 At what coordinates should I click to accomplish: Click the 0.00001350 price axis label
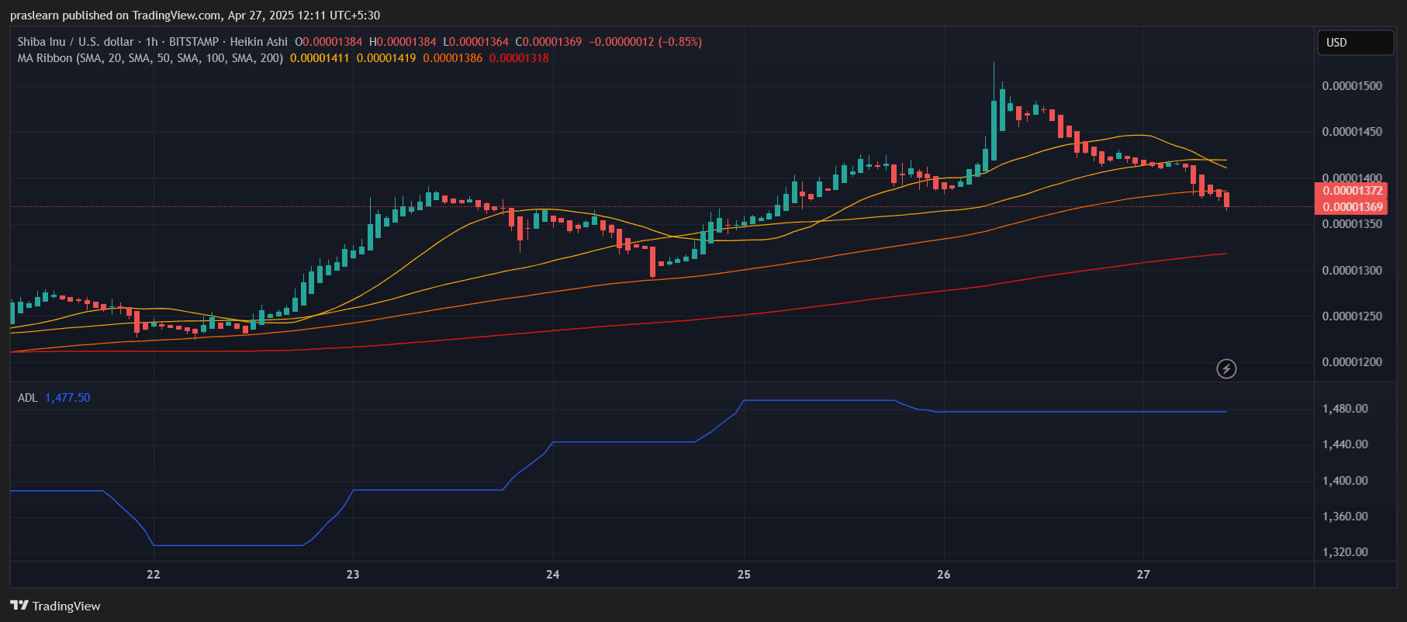click(x=1352, y=224)
